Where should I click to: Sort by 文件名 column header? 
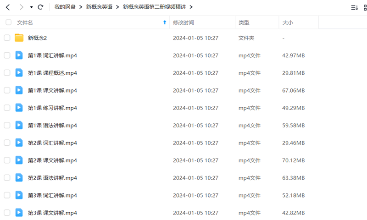point(25,22)
